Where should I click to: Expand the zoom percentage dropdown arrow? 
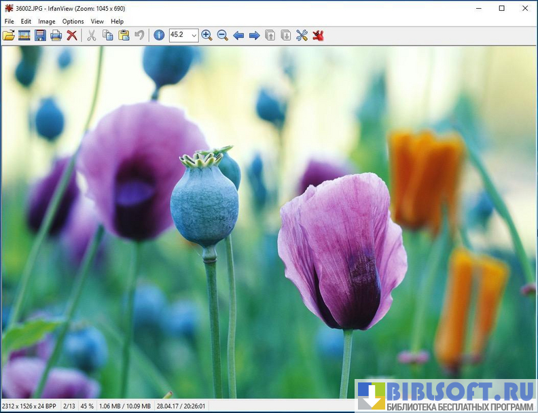194,35
